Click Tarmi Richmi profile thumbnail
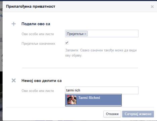The image size is (157, 121). click(72, 100)
